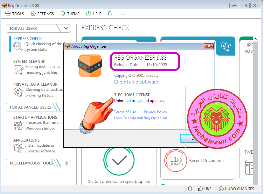264x194 pixels.
Task: Click the Release Date 16/10/2025 text
Action: point(141,65)
